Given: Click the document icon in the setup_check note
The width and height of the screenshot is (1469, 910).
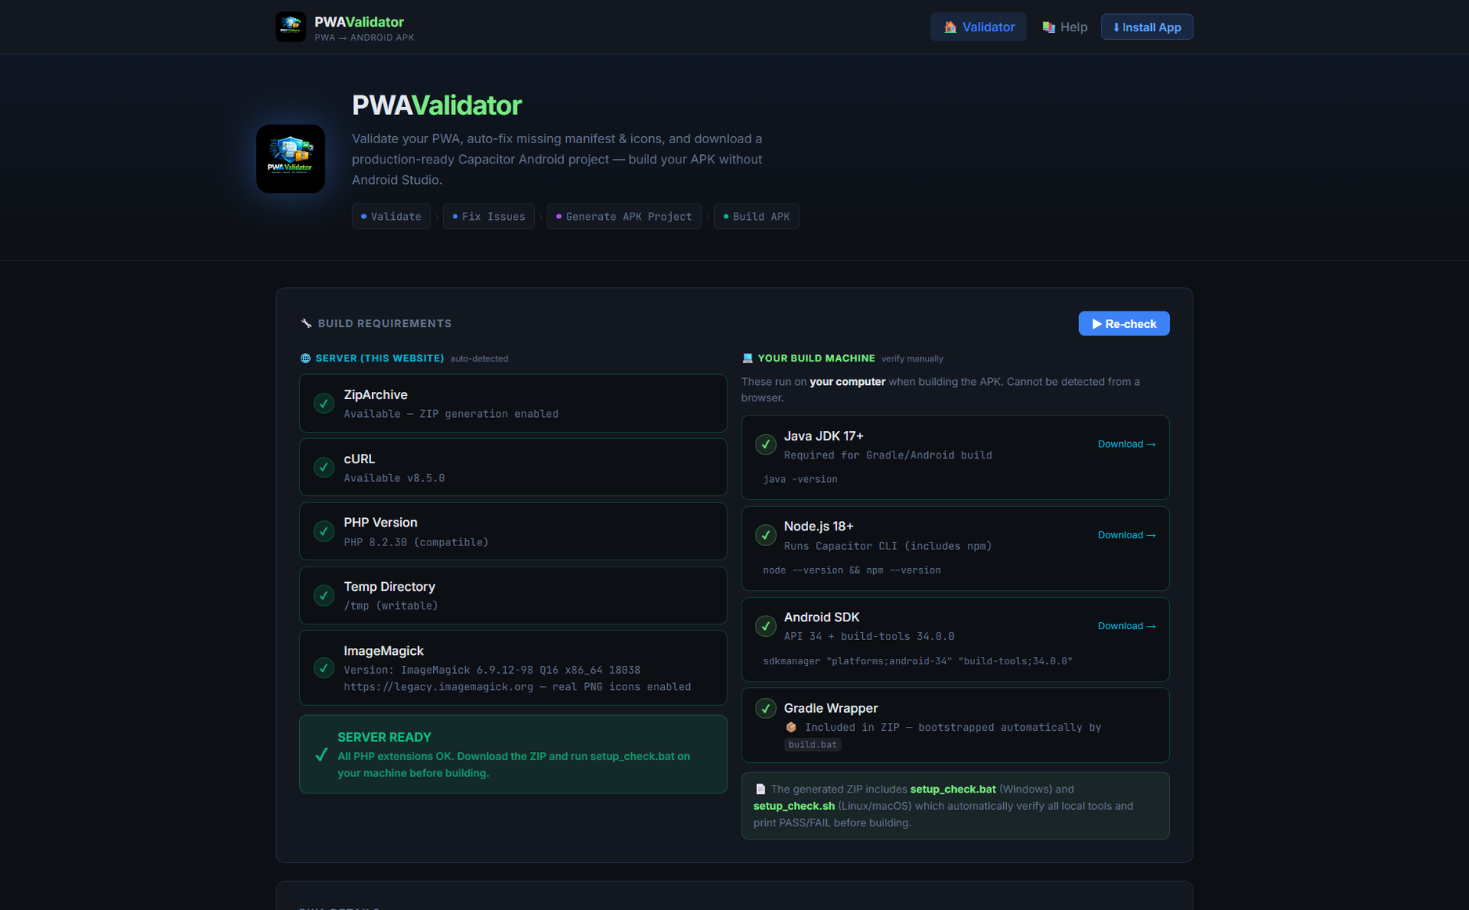Looking at the screenshot, I should click(760, 790).
